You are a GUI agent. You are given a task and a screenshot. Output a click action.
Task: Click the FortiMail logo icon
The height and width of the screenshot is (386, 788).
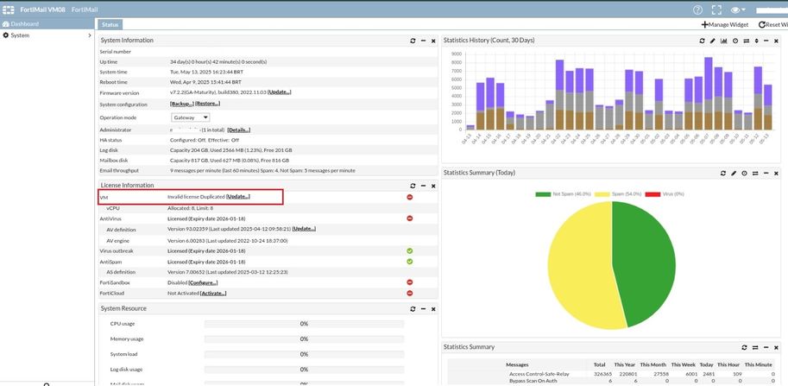(9, 9)
